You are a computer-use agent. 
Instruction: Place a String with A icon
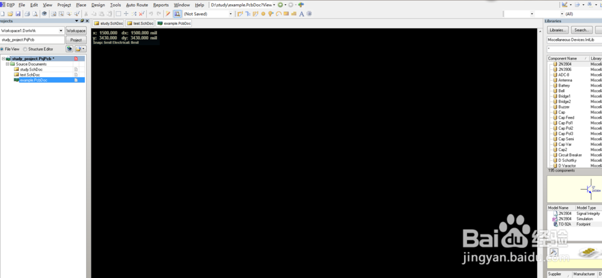[x=302, y=14]
